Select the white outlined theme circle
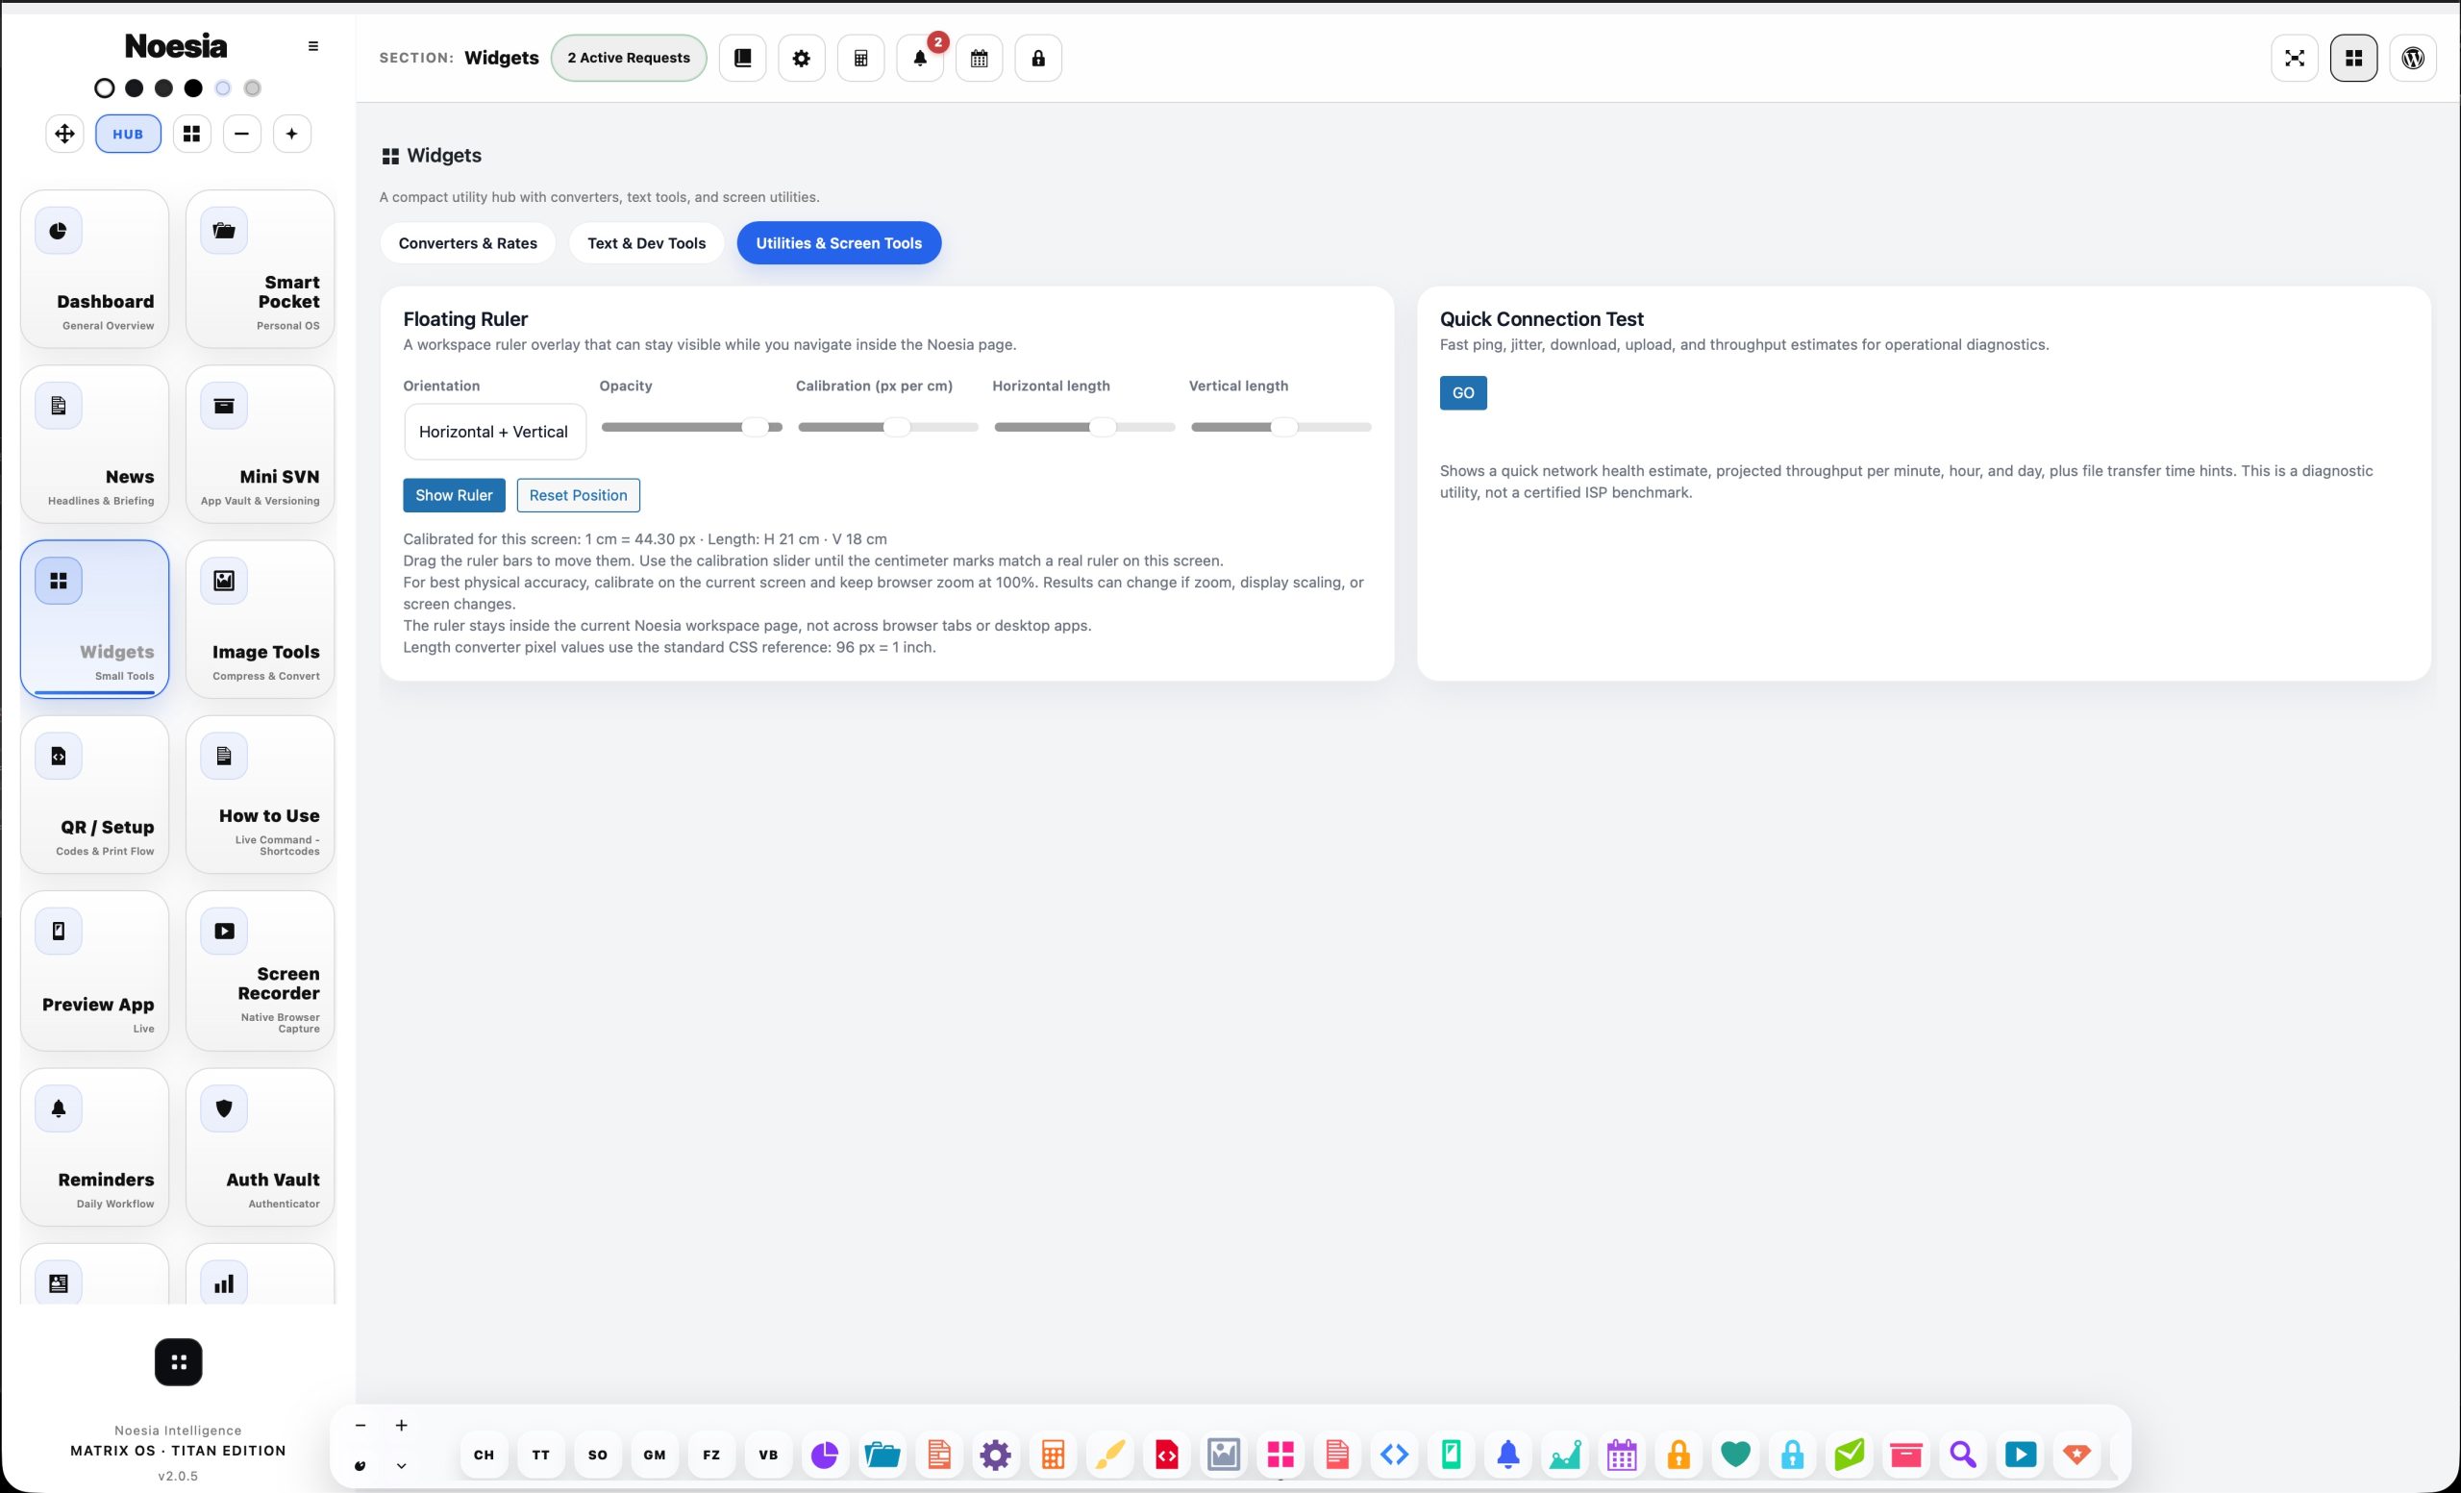The height and width of the screenshot is (1493, 2461). [x=104, y=87]
